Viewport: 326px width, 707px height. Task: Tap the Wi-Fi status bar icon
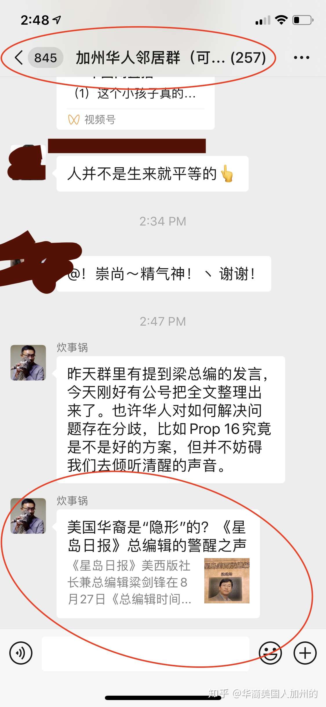point(281,20)
